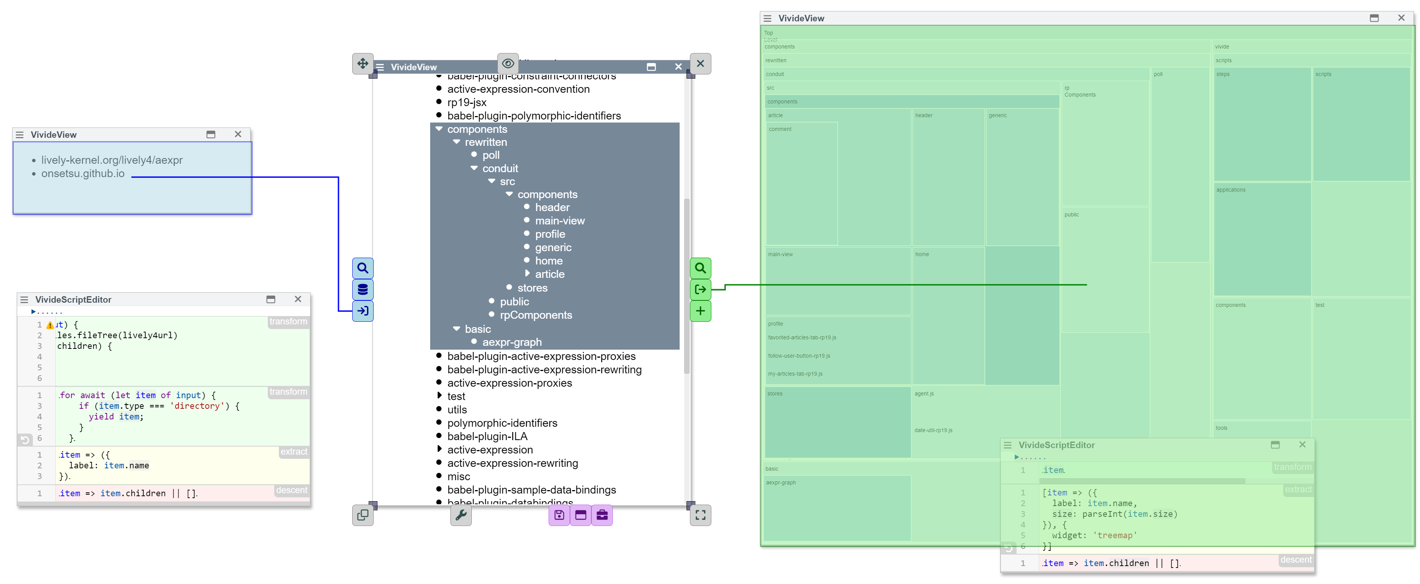This screenshot has width=1420, height=584.
Task: Click the pink descent step label
Action: point(291,490)
